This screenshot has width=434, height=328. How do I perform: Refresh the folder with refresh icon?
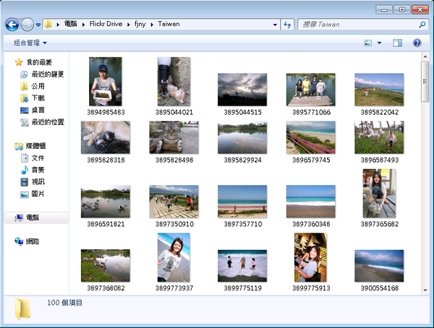click(287, 25)
